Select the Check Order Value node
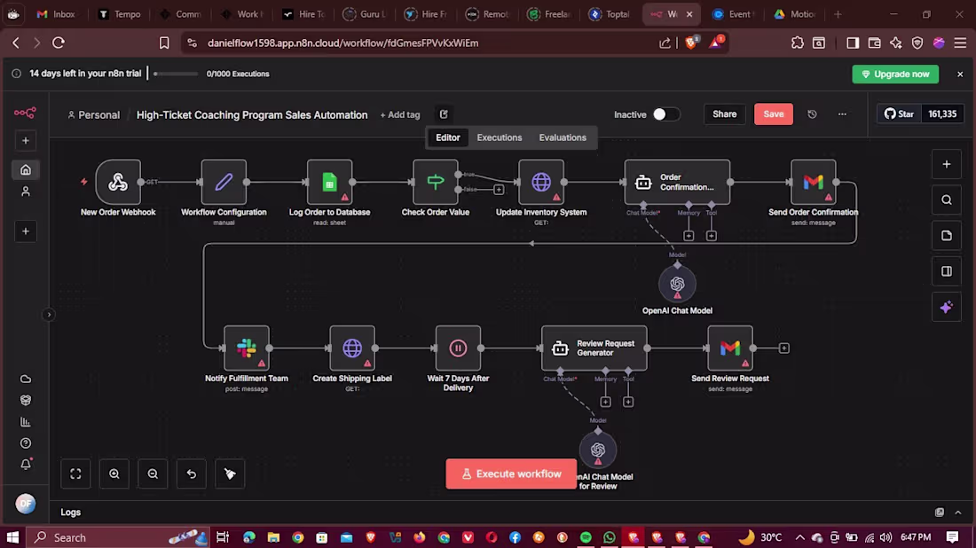The image size is (976, 548). coord(435,183)
